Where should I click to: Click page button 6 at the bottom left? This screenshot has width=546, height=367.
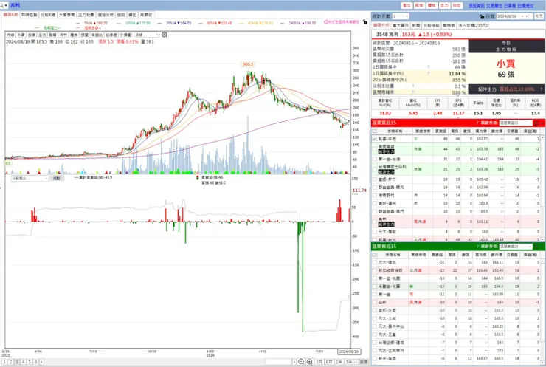tap(35, 362)
